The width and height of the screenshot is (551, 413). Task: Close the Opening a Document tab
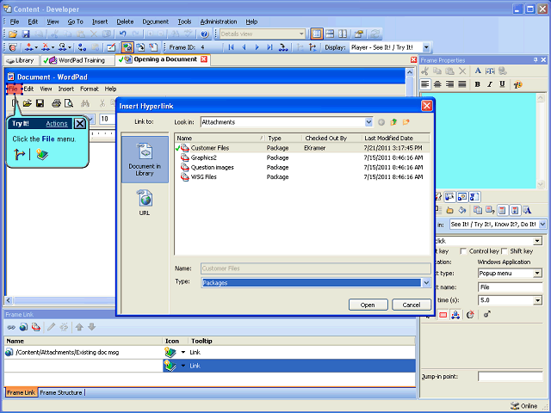[204, 59]
